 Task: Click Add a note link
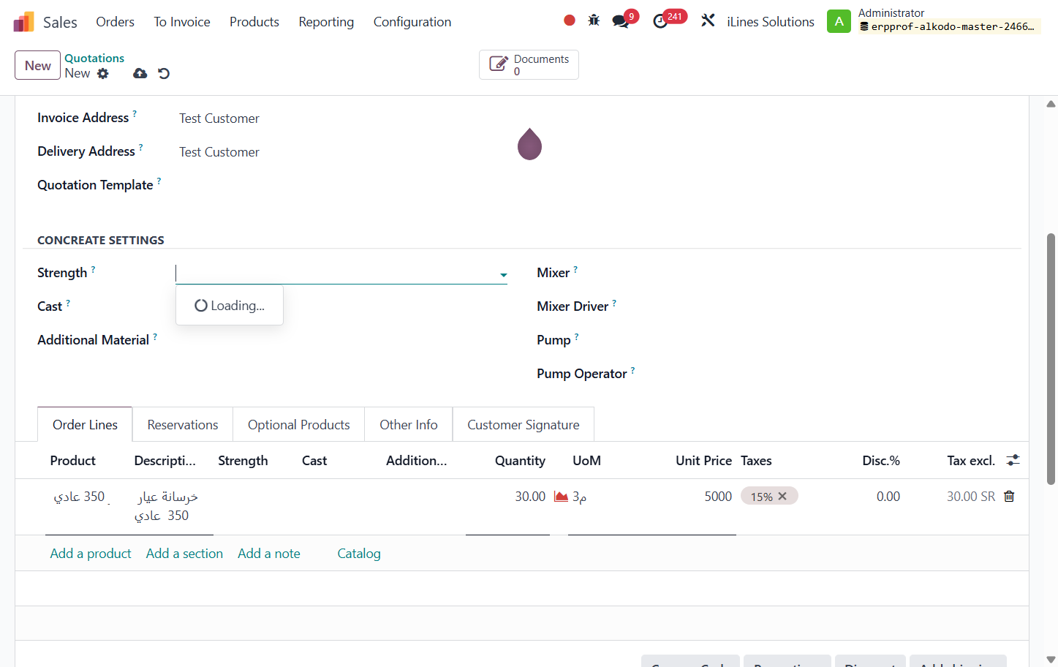click(269, 554)
